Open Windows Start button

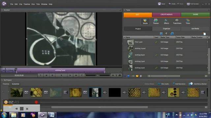pyautogui.click(x=4, y=115)
